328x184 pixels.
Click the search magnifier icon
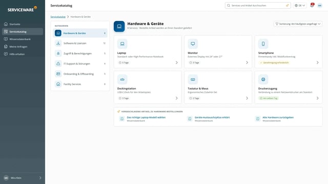pos(229,6)
